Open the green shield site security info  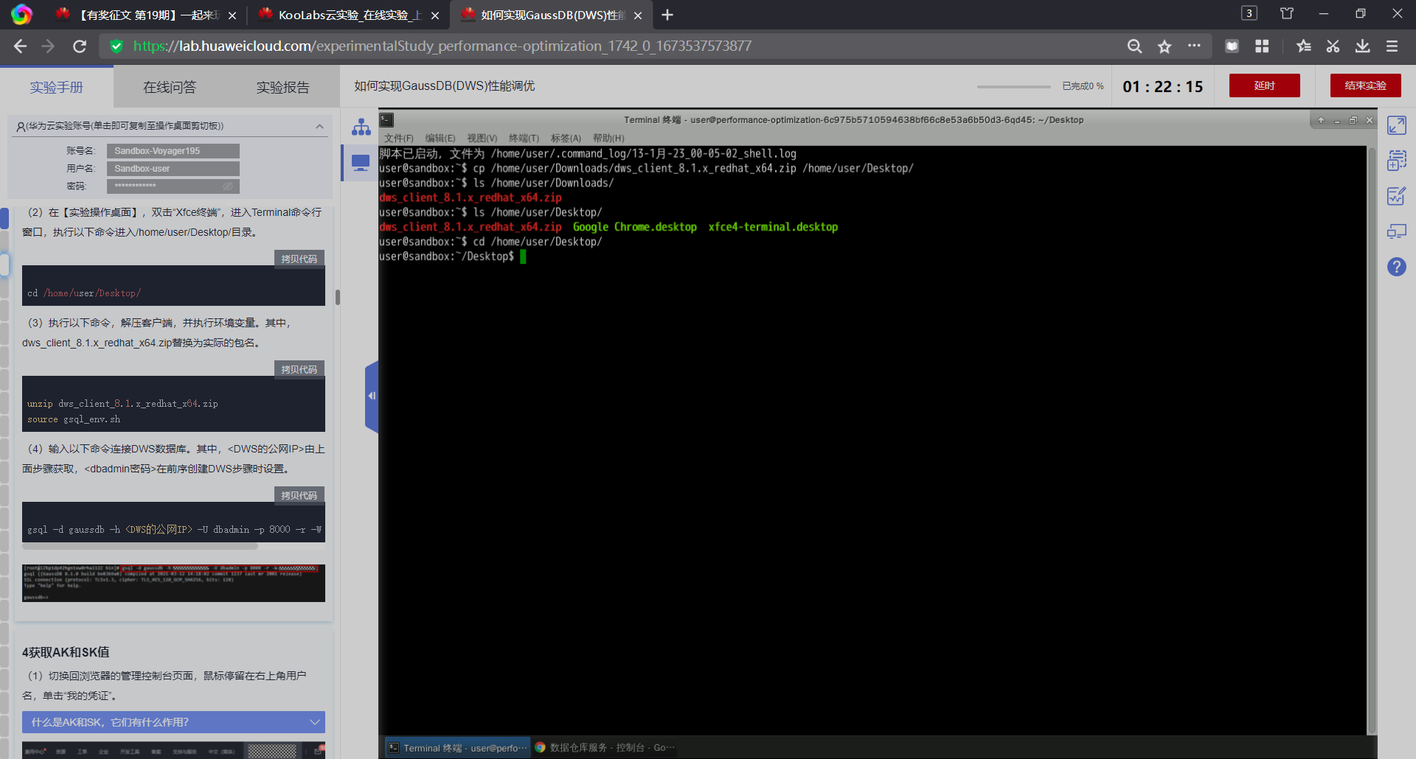tap(116, 46)
